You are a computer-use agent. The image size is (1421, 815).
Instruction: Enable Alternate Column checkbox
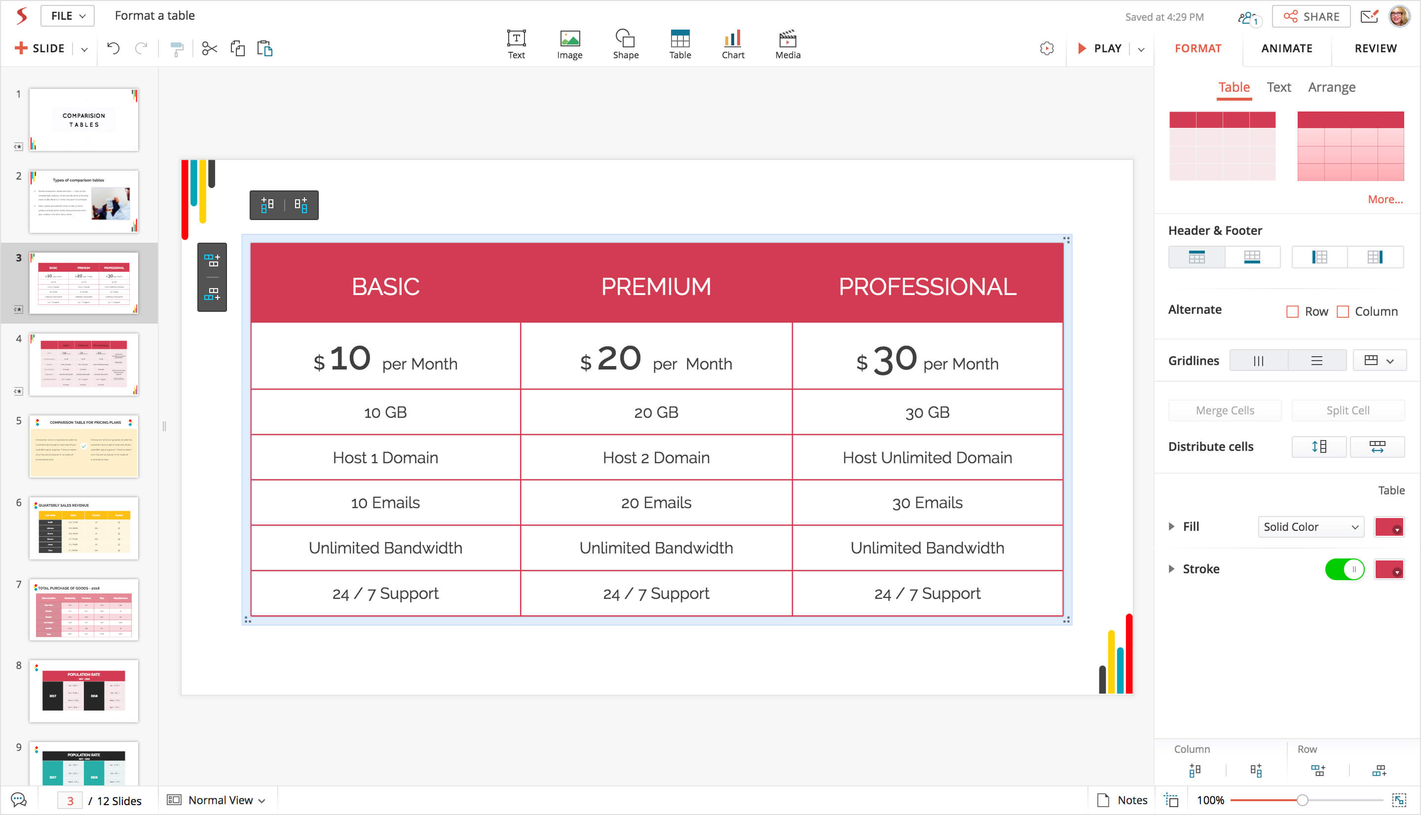[x=1343, y=312]
